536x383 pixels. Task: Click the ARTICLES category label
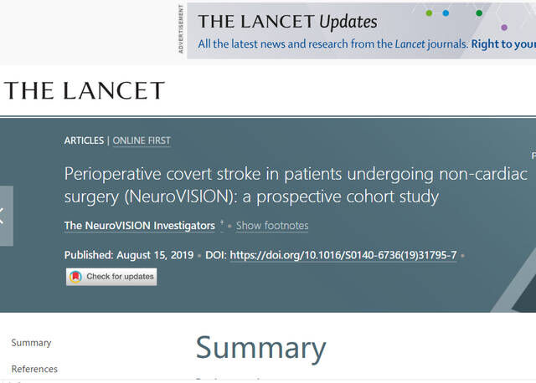click(84, 140)
